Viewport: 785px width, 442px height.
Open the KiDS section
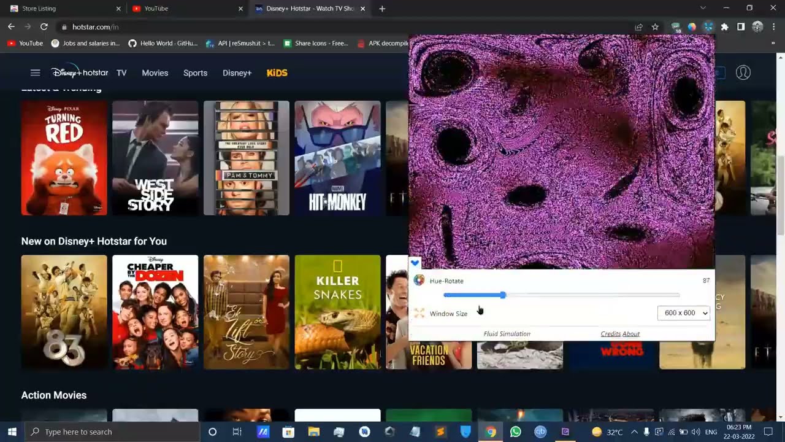coord(277,72)
